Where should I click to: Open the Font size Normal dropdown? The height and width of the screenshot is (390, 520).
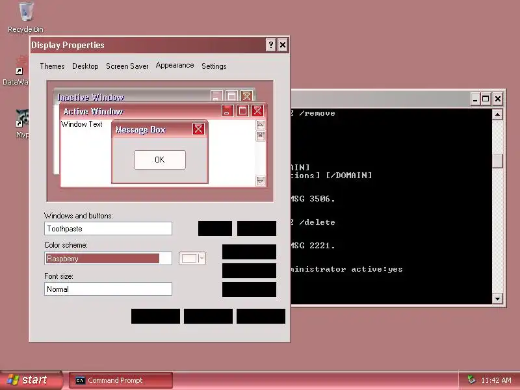[108, 289]
